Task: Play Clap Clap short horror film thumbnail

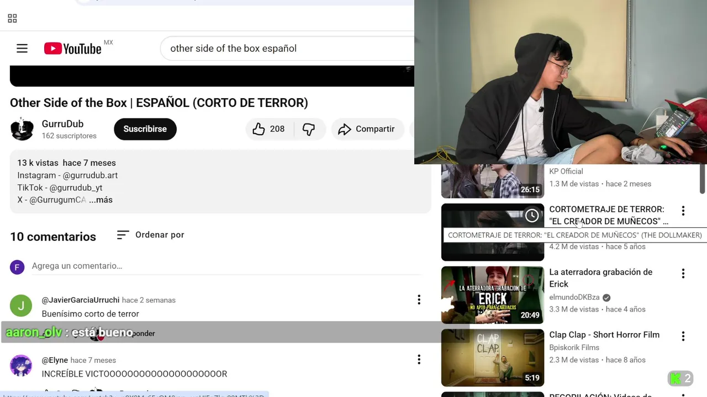Action: [x=493, y=357]
